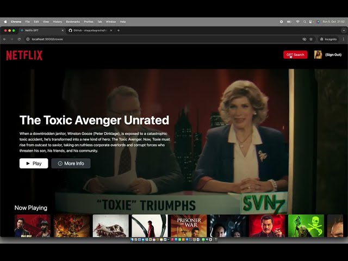This screenshot has height=261, width=348.
Task: Open the Window menu
Action: pos(111,22)
